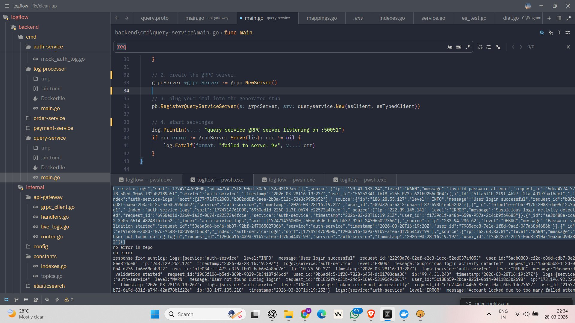Click the split editor pane icon
The height and width of the screenshot is (323, 575).
(x=559, y=18)
